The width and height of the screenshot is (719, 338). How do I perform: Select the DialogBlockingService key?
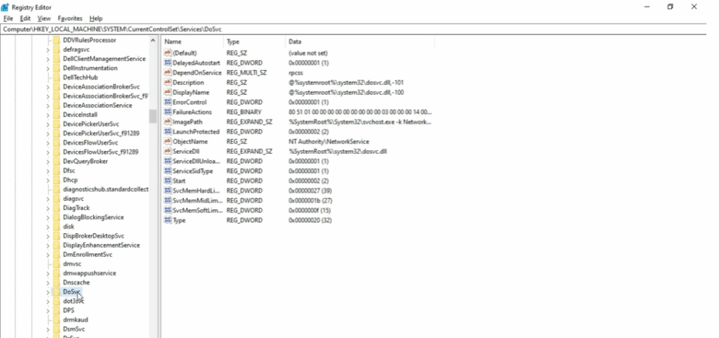click(x=93, y=217)
